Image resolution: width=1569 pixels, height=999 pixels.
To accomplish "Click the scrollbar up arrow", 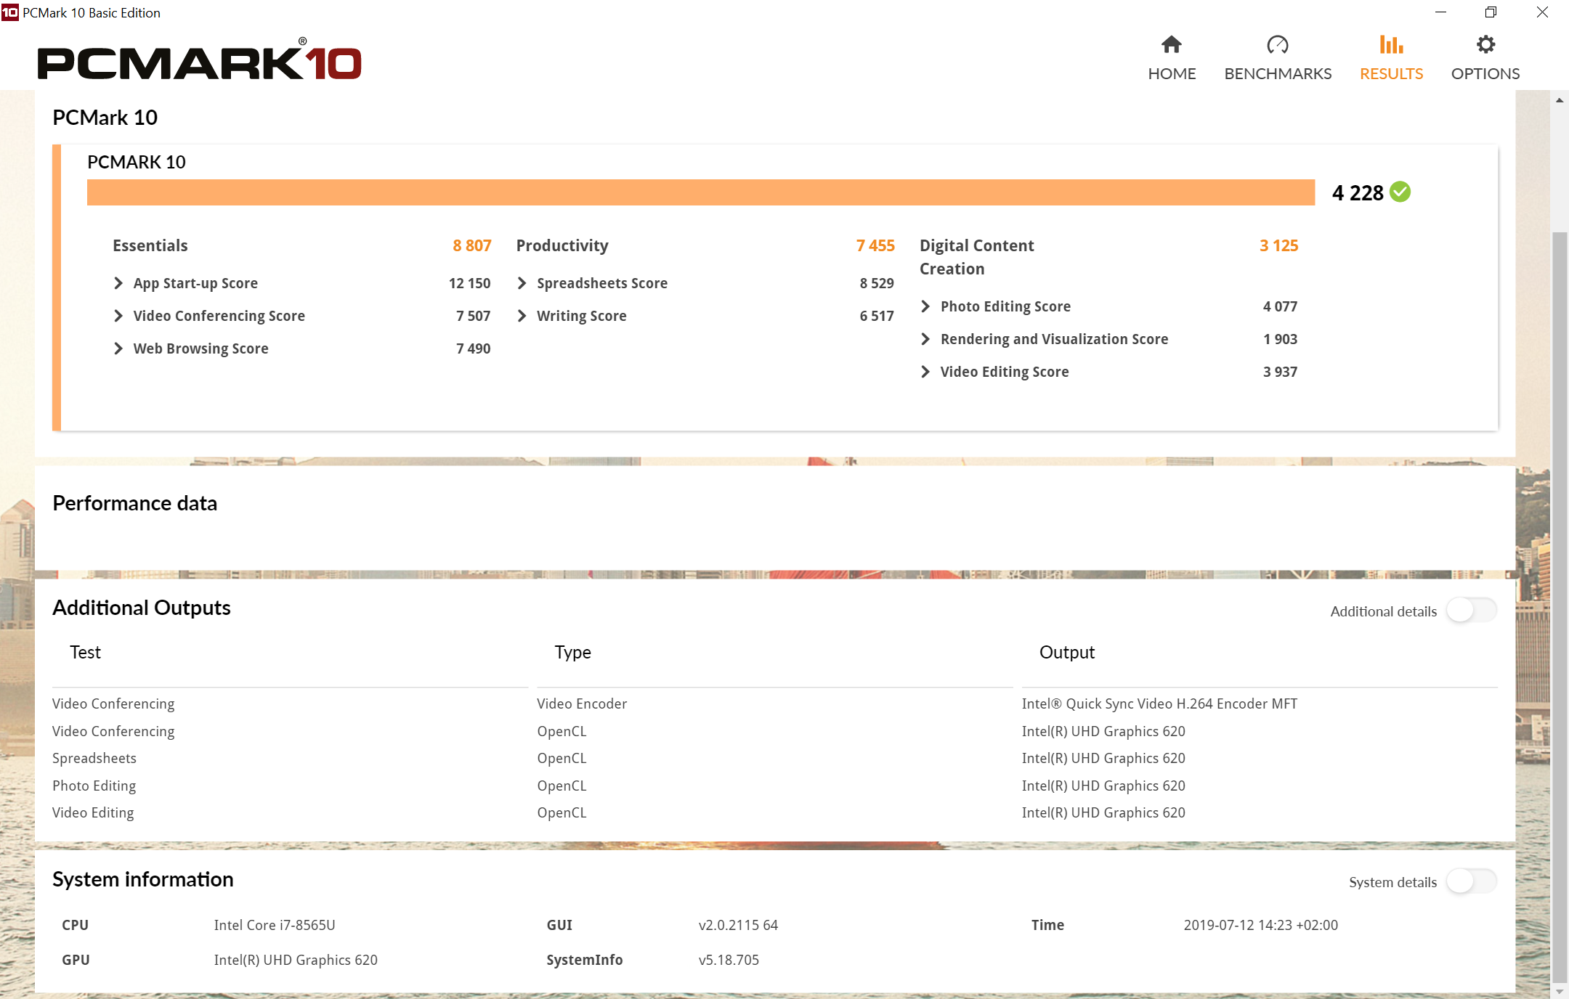I will point(1560,100).
